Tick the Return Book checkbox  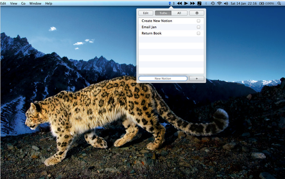pyautogui.click(x=198, y=33)
